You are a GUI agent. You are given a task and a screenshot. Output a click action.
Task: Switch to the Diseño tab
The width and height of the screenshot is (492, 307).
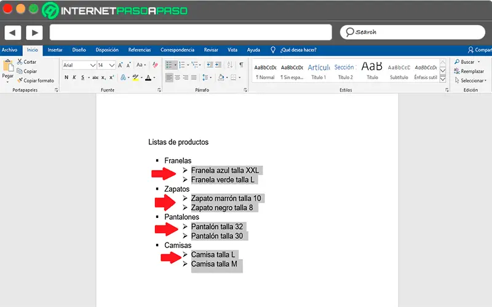click(x=79, y=50)
